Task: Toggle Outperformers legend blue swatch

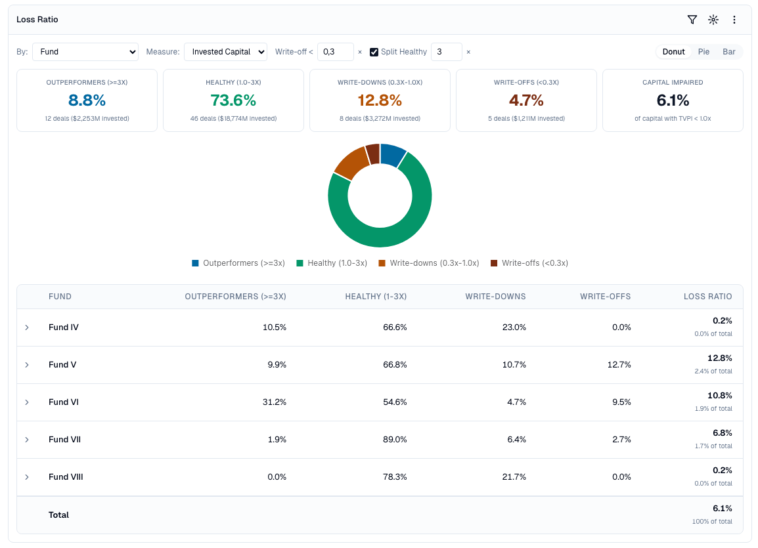Action: 195,263
